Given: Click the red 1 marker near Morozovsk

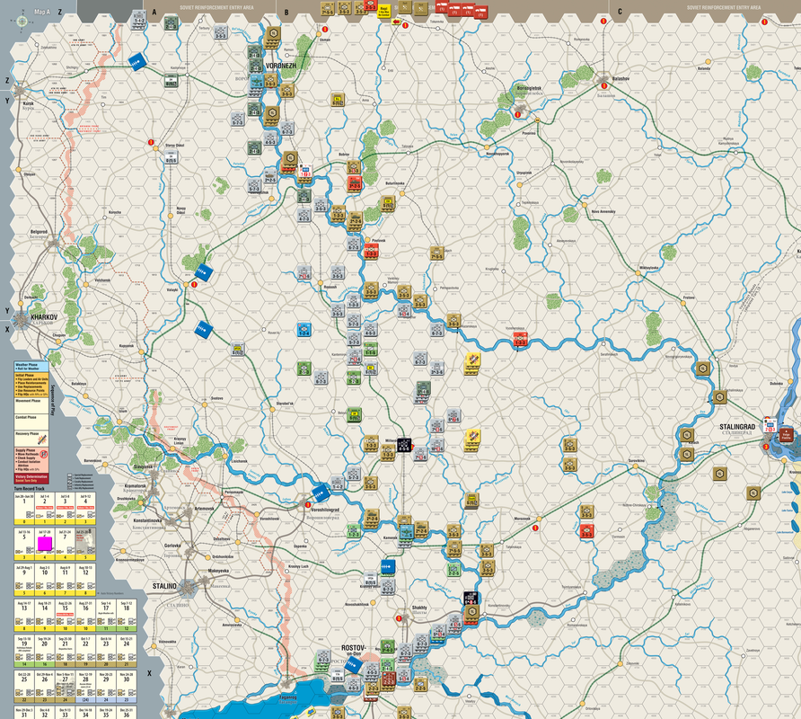Looking at the screenshot, I should coord(535,528).
